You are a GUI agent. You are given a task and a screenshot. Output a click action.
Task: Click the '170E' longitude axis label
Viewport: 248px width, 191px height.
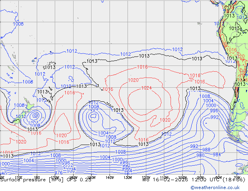[19, 178]
